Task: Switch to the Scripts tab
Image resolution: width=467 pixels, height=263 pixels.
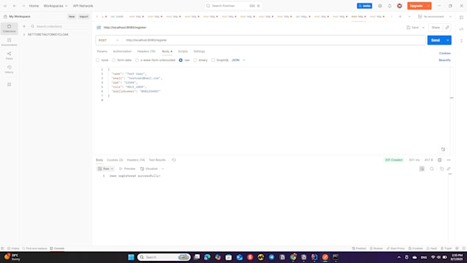Action: 183,52
